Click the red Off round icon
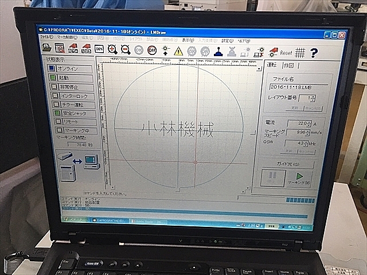Screen dimensions: 367x275 click(x=152, y=50)
